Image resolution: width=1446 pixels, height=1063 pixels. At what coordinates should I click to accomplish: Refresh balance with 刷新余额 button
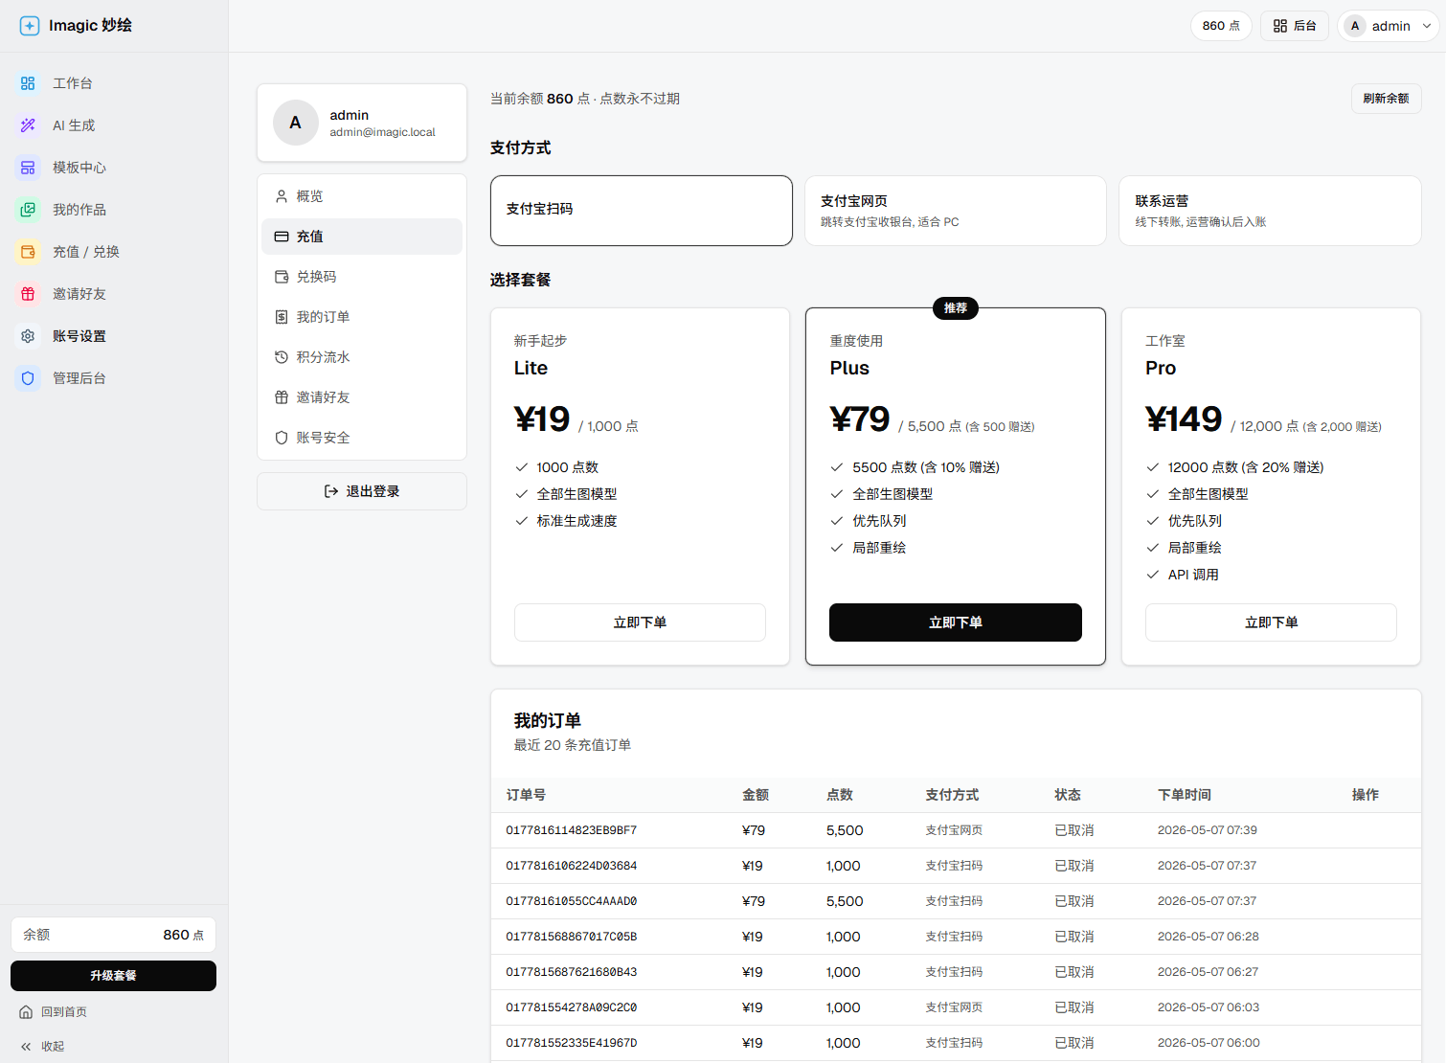1386,99
